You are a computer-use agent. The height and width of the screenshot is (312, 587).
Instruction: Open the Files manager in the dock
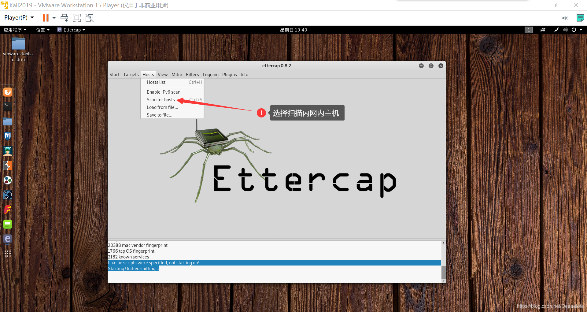click(8, 121)
